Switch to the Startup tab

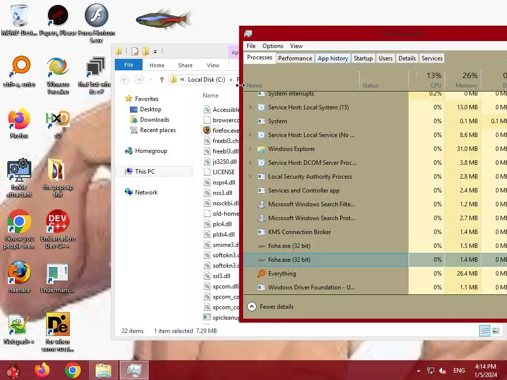(363, 58)
